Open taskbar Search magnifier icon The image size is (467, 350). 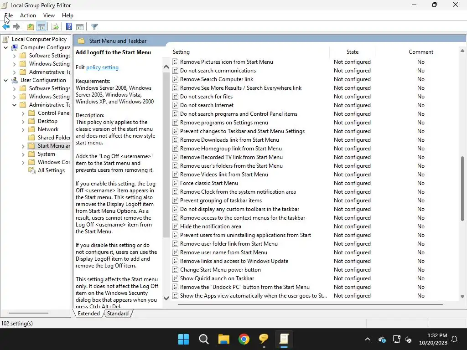(x=204, y=339)
